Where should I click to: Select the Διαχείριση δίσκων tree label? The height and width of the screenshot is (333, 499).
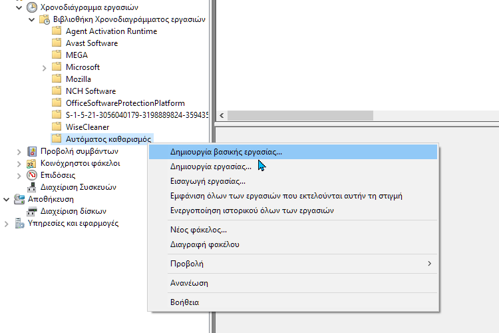(x=73, y=211)
